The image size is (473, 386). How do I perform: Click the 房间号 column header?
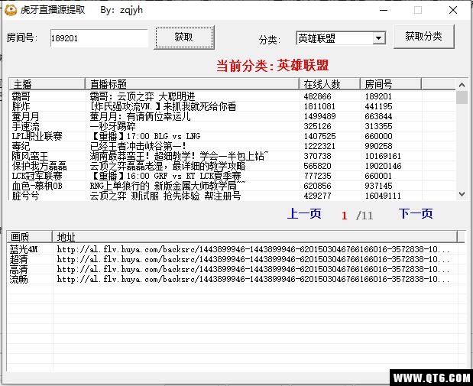coord(390,84)
